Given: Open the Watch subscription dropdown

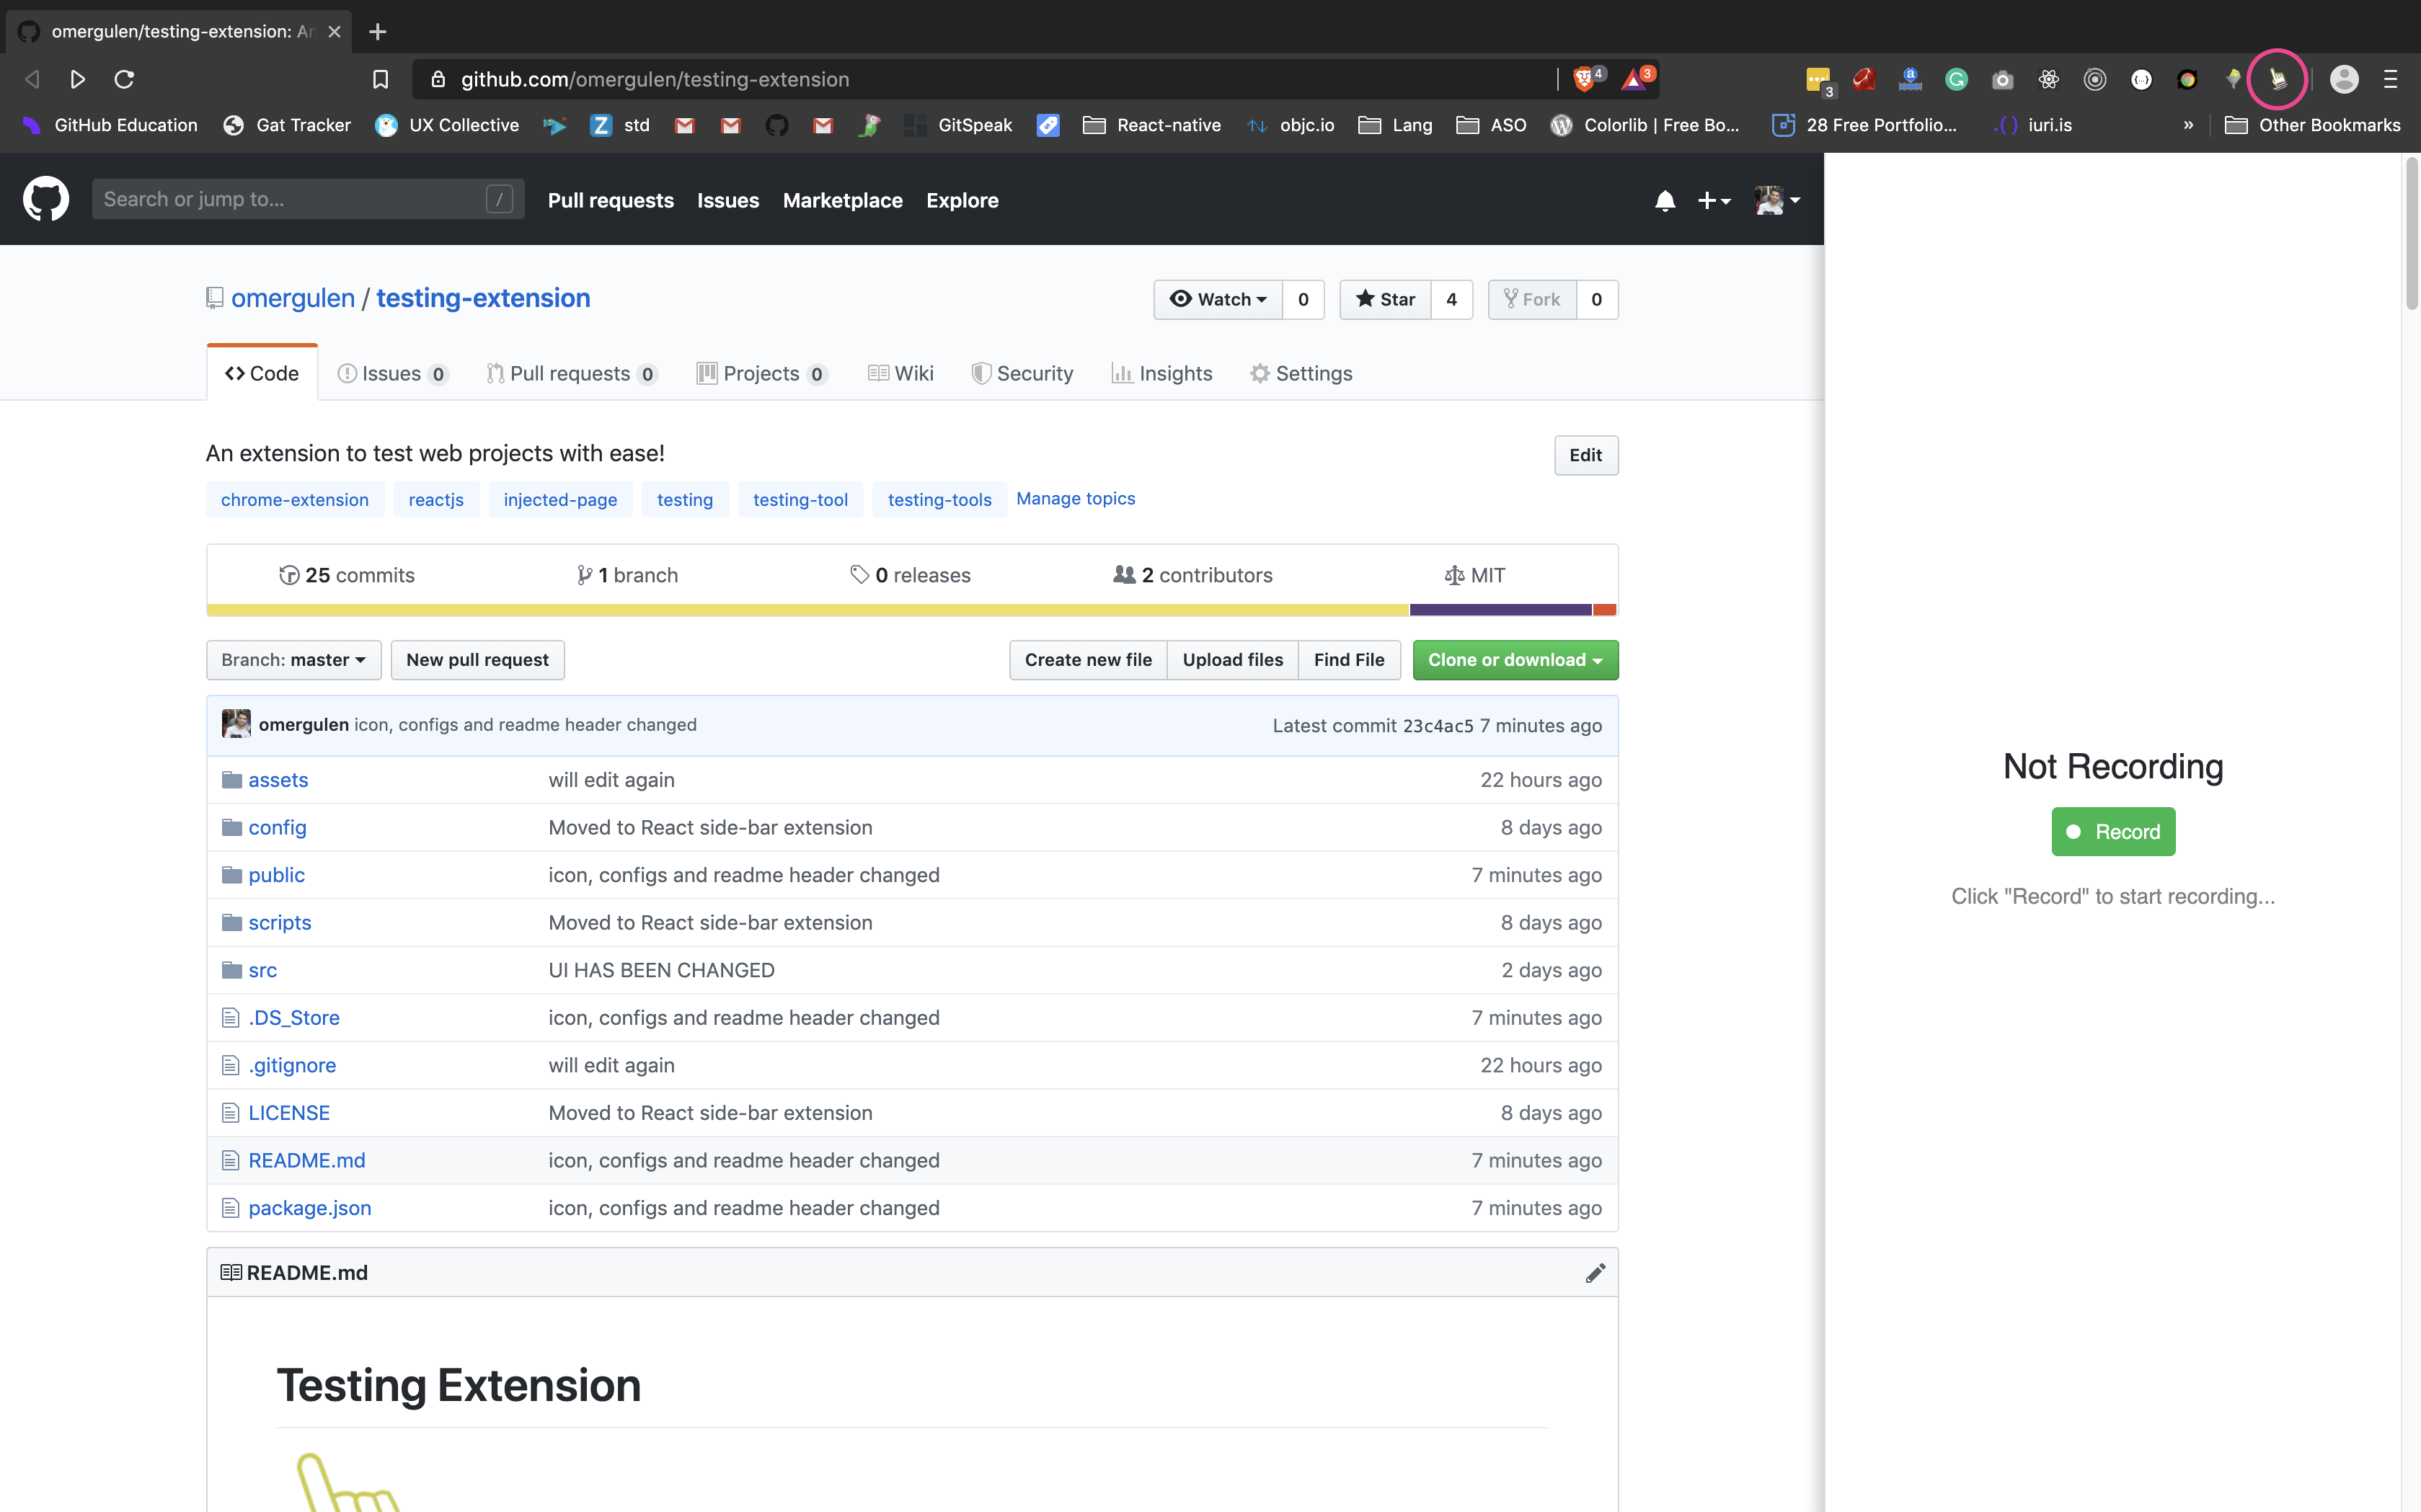Looking at the screenshot, I should click(1218, 299).
